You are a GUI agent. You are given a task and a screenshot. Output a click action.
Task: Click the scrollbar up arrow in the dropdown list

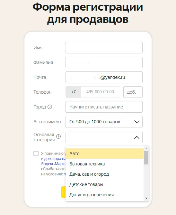[146, 149]
